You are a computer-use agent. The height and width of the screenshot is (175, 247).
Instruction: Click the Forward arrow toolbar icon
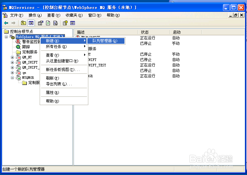13,23
